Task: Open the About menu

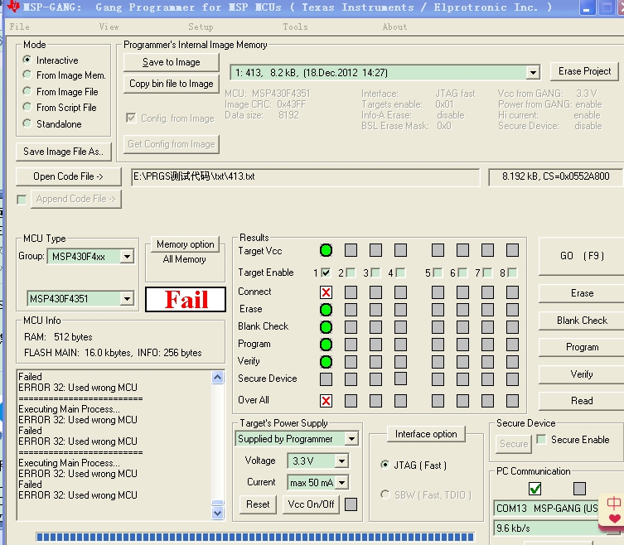Action: point(394,27)
